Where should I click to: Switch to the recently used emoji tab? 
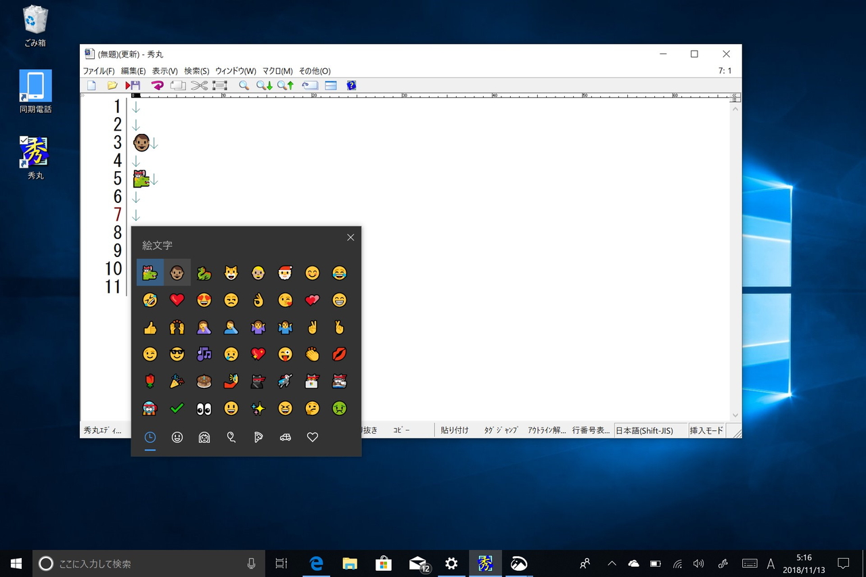click(x=150, y=437)
